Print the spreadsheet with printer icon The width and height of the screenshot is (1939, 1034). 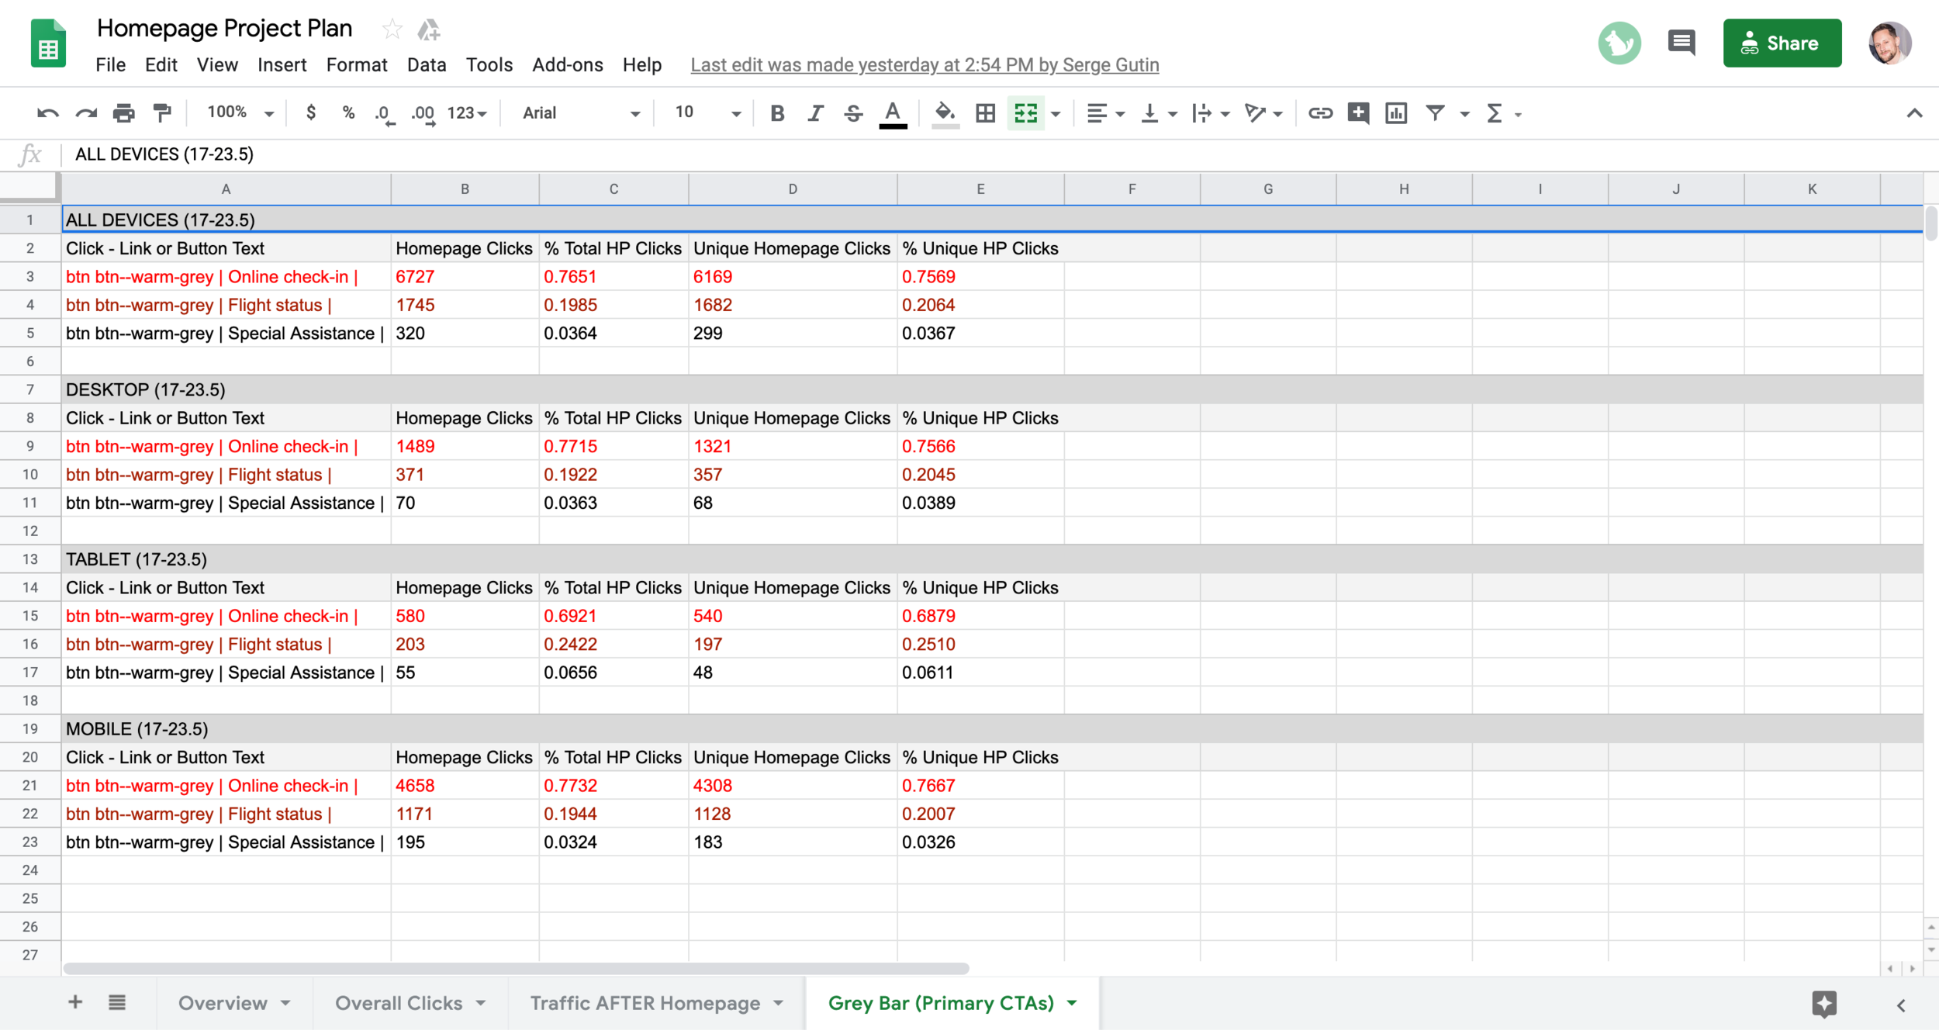124,113
